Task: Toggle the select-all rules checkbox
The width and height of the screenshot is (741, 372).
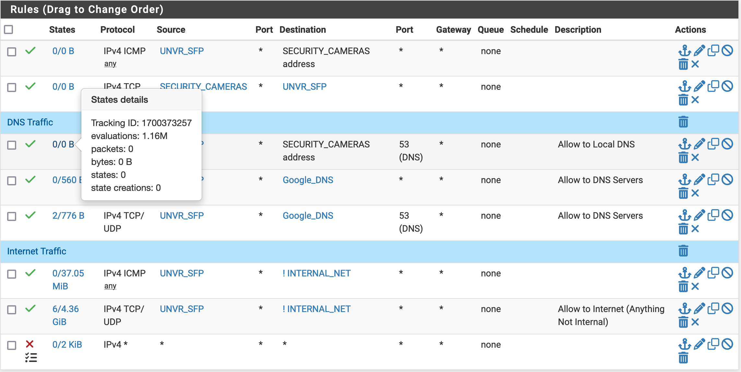Action: (9, 29)
